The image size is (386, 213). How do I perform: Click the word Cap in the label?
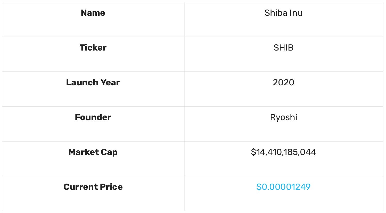coord(109,152)
